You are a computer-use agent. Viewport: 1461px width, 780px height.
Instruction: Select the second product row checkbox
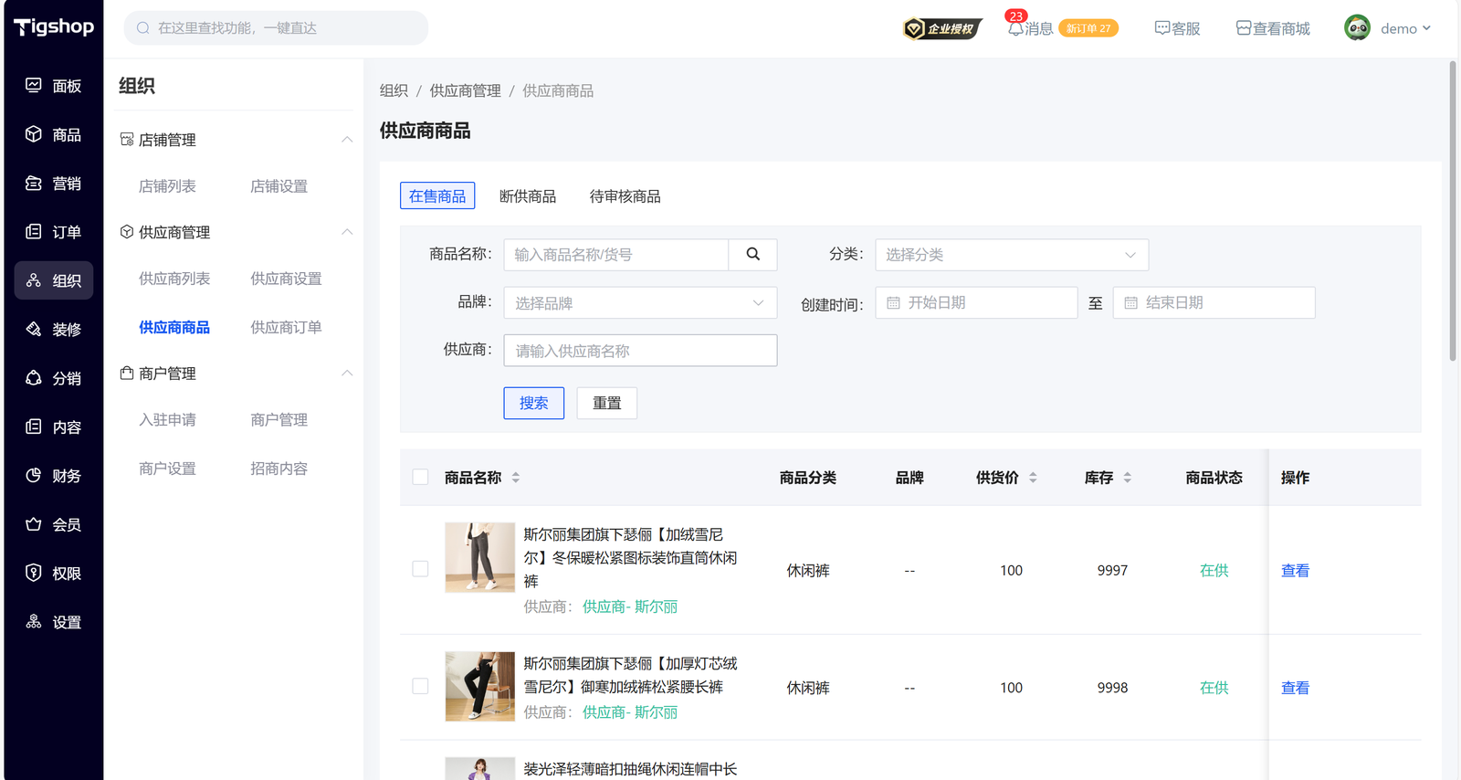(x=420, y=686)
